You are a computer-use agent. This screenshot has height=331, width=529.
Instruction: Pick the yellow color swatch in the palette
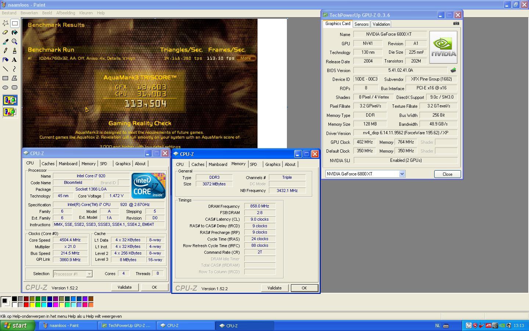(x=32, y=305)
